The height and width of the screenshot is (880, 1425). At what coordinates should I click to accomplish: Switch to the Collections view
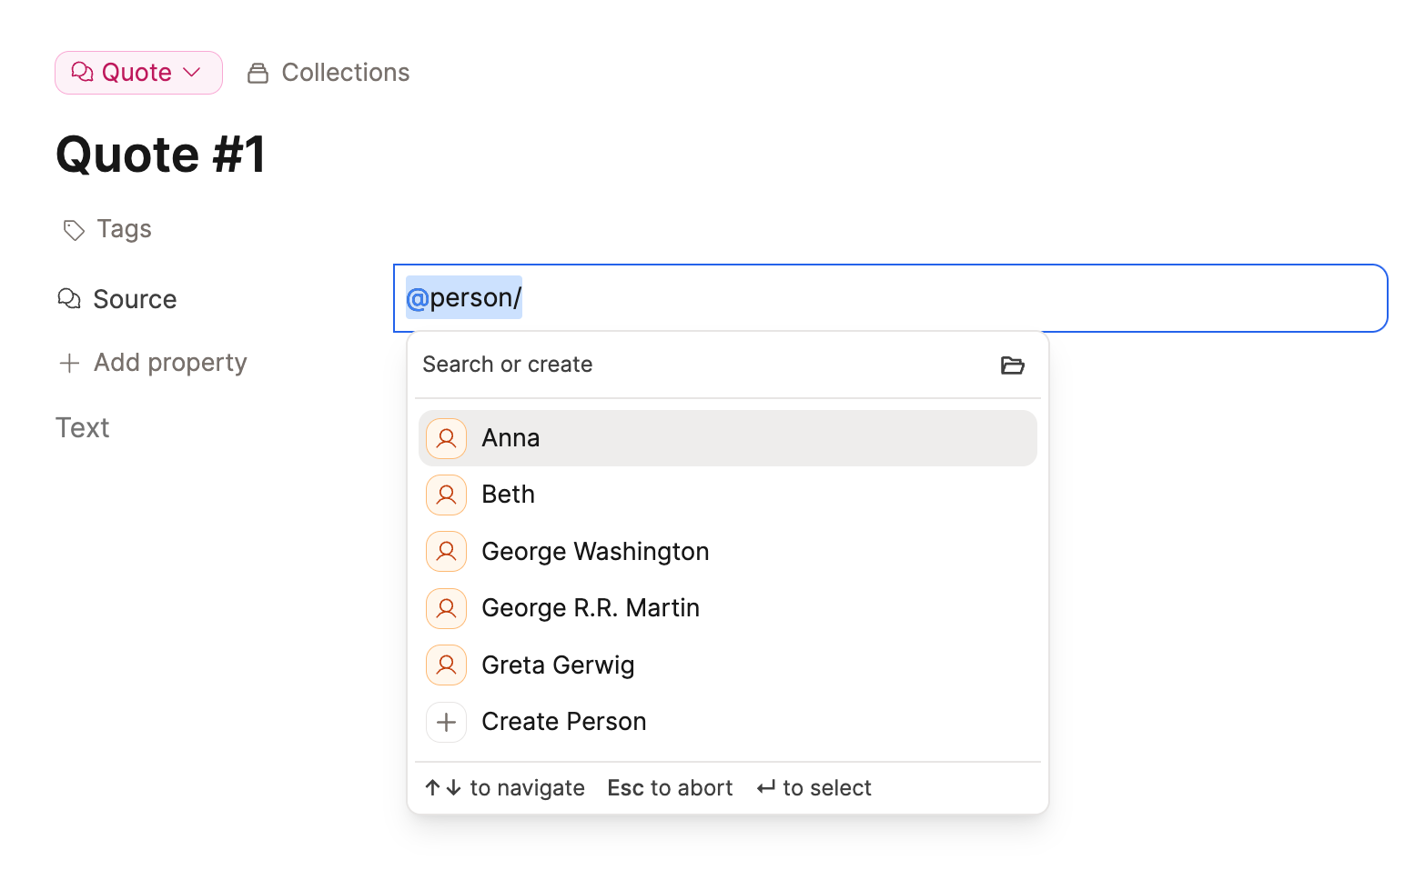[x=345, y=72]
